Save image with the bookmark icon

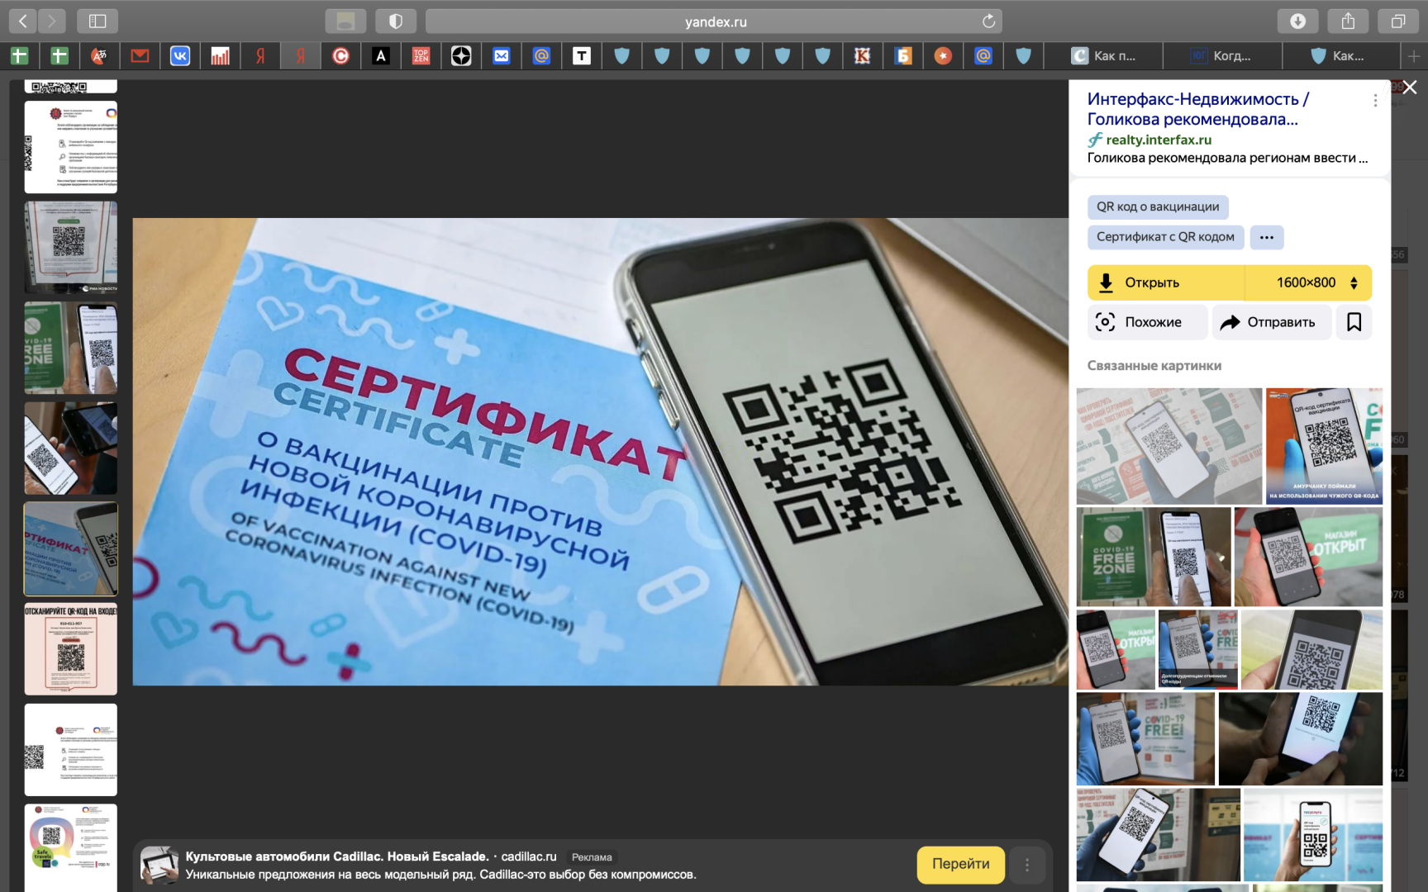1354,322
